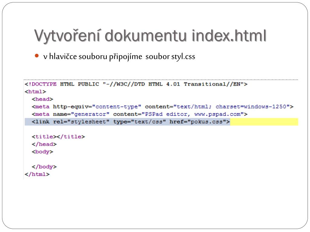The height and width of the screenshot is (232, 310).
Task: Click the "pokus.css" href value
Action: [206, 122]
